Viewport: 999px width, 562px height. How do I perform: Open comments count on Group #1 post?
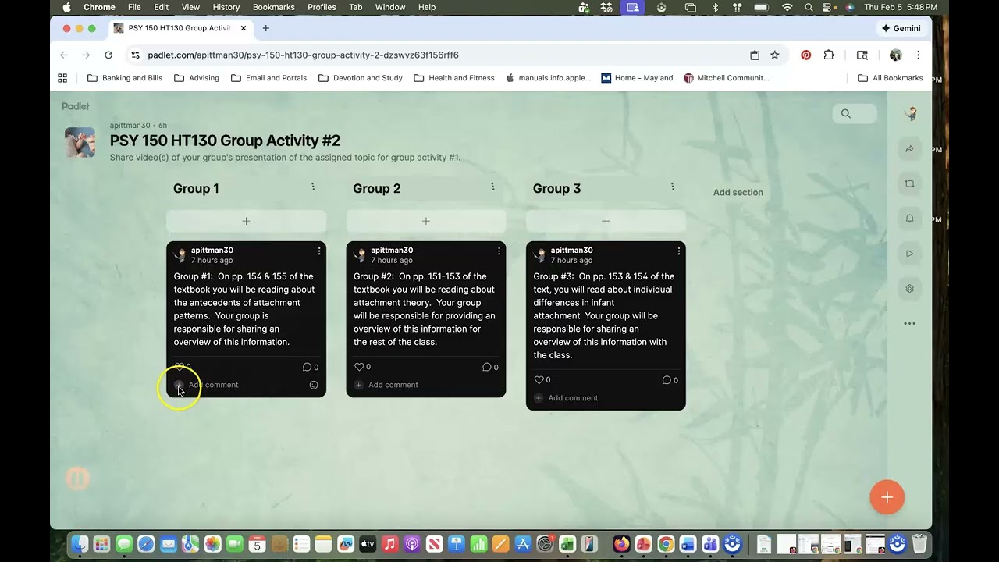click(x=310, y=367)
